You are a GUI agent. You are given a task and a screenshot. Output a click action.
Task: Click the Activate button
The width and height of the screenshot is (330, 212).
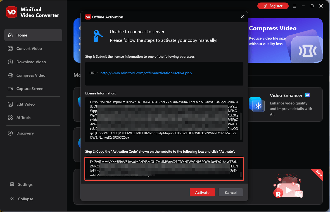tap(202, 192)
